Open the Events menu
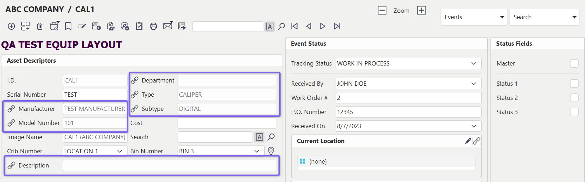Viewport: 585px width, 182px height. (x=474, y=17)
